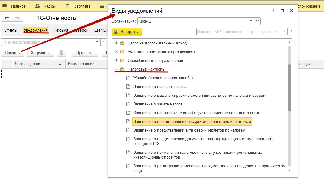Open the main hamburger menu icon
This screenshot has height=191, width=324.
pyautogui.click(x=4, y=6)
